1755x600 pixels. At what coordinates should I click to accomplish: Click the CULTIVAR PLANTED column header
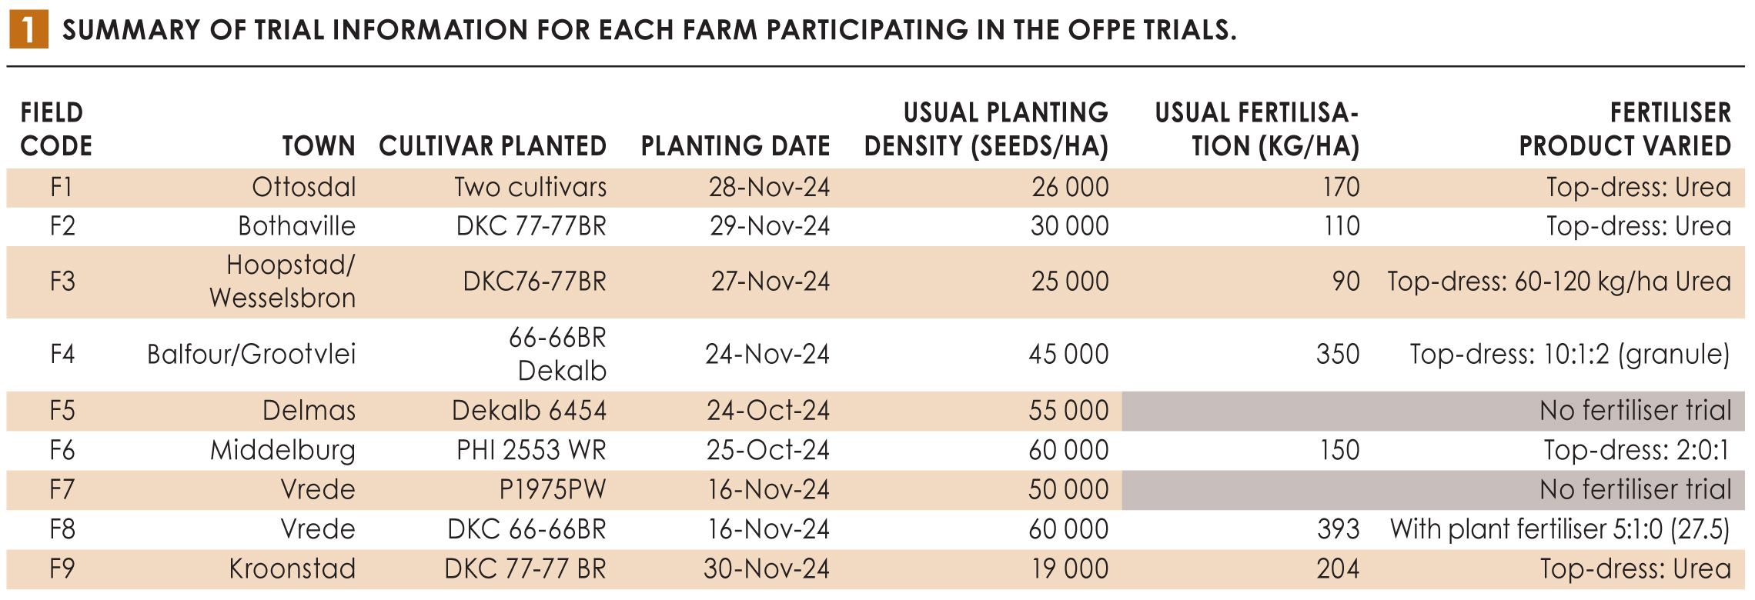click(x=493, y=146)
